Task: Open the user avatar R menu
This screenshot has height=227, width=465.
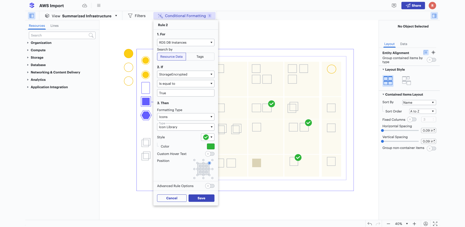Action: 432,6
